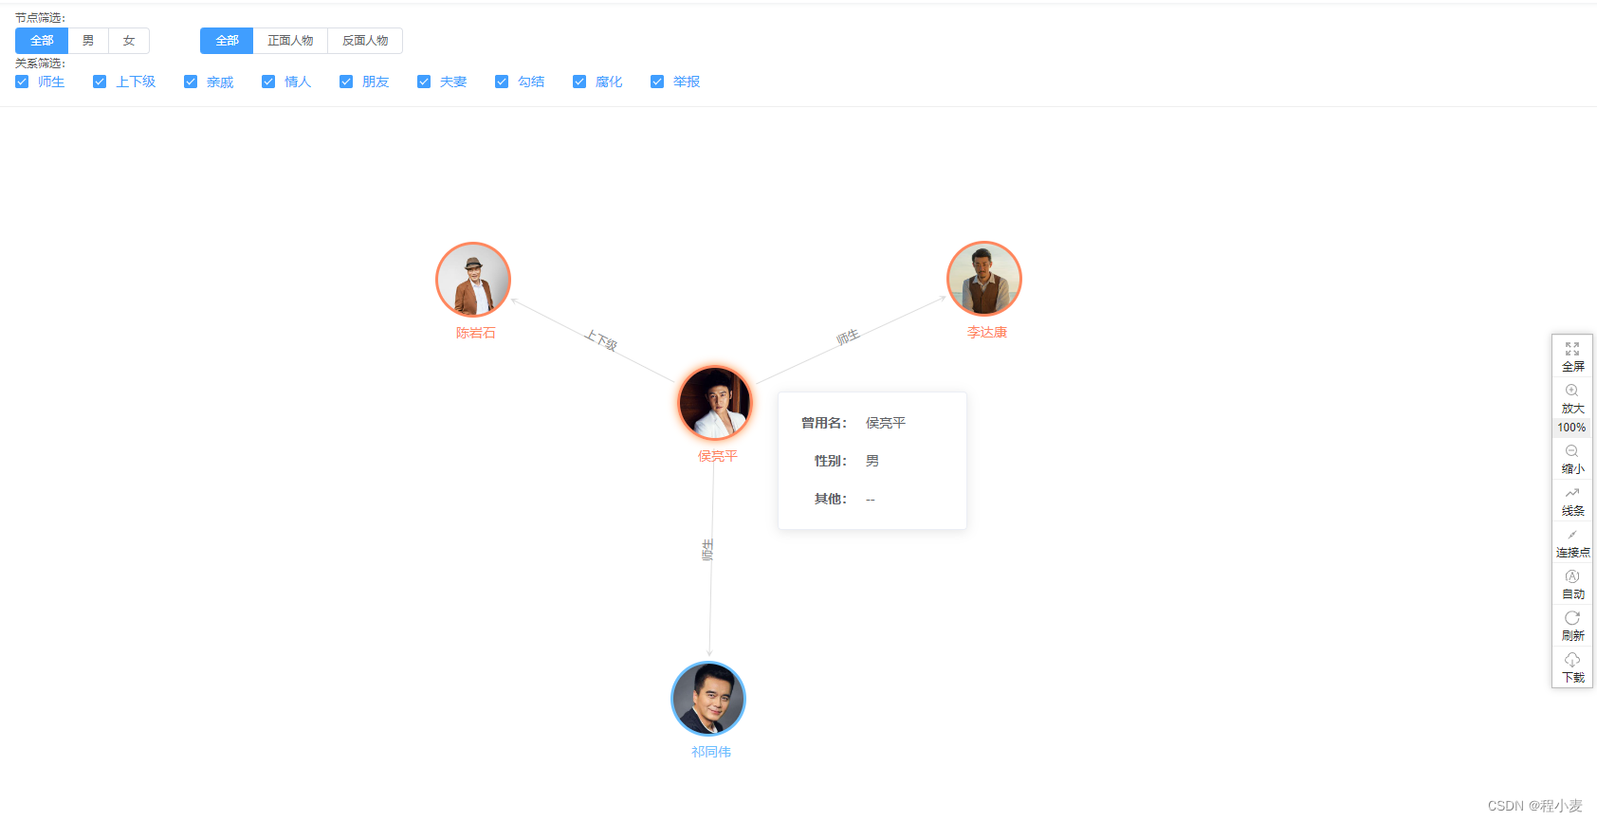
Task: Refresh the graph with 刷新 icon
Action: pos(1571,626)
